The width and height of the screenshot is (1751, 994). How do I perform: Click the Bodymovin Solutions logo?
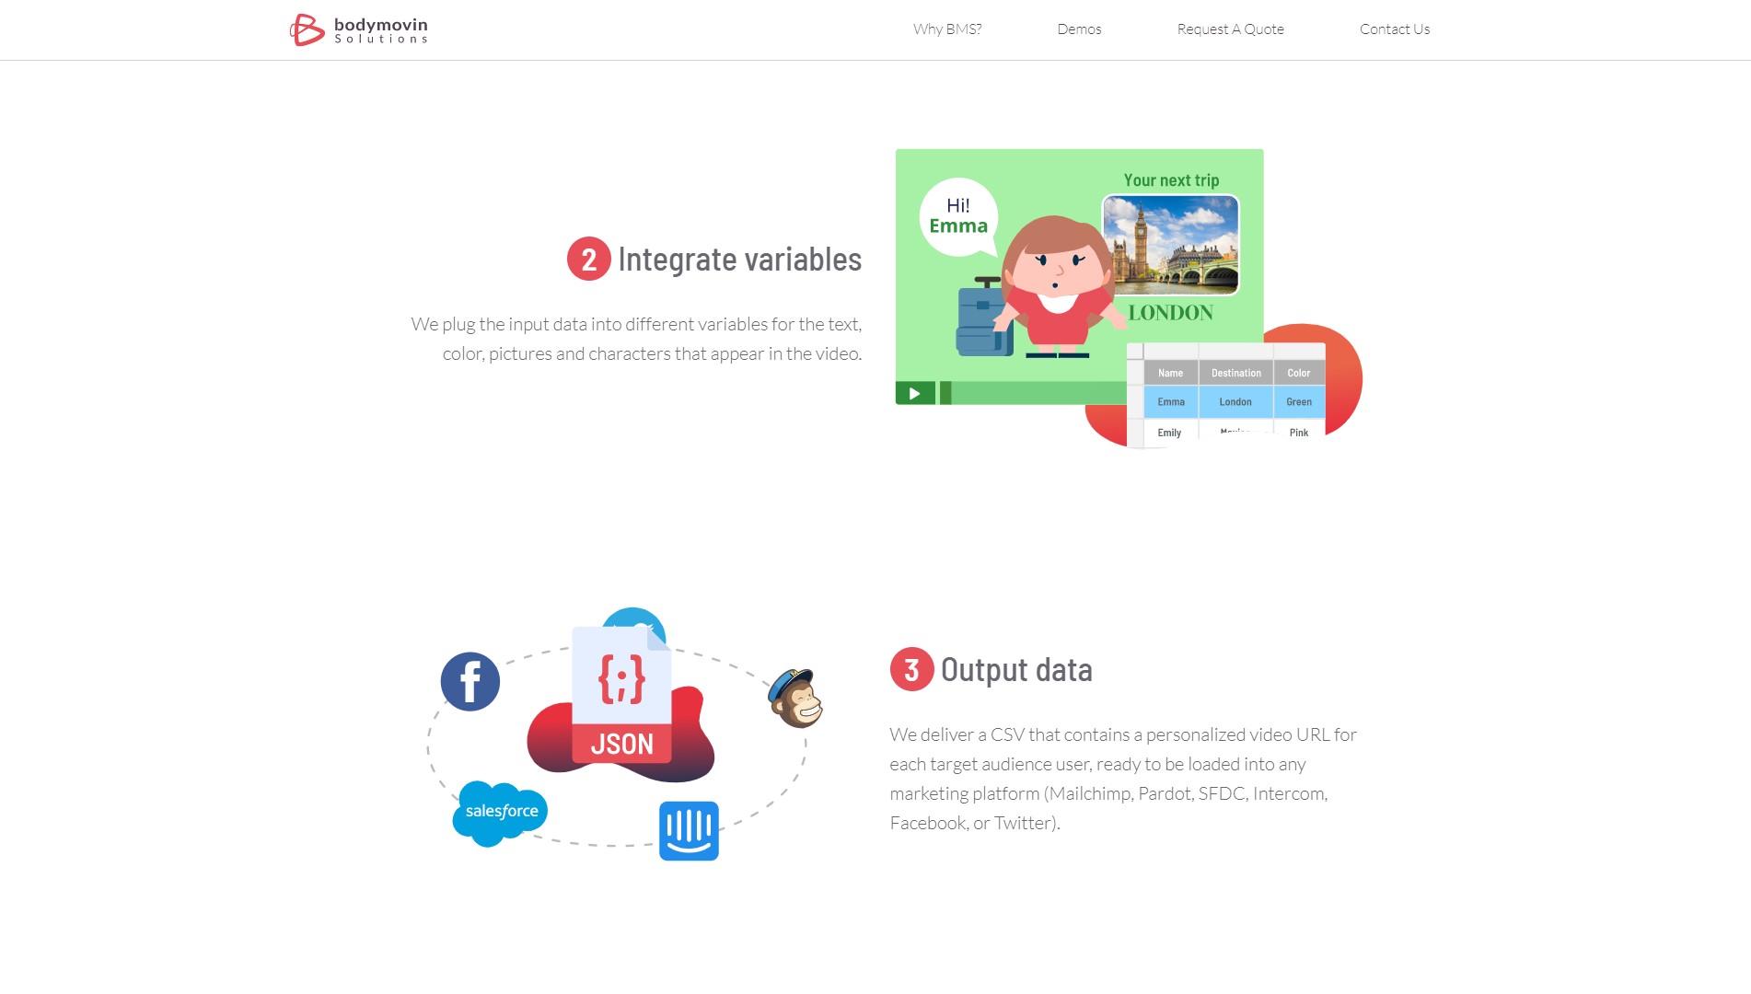358,29
